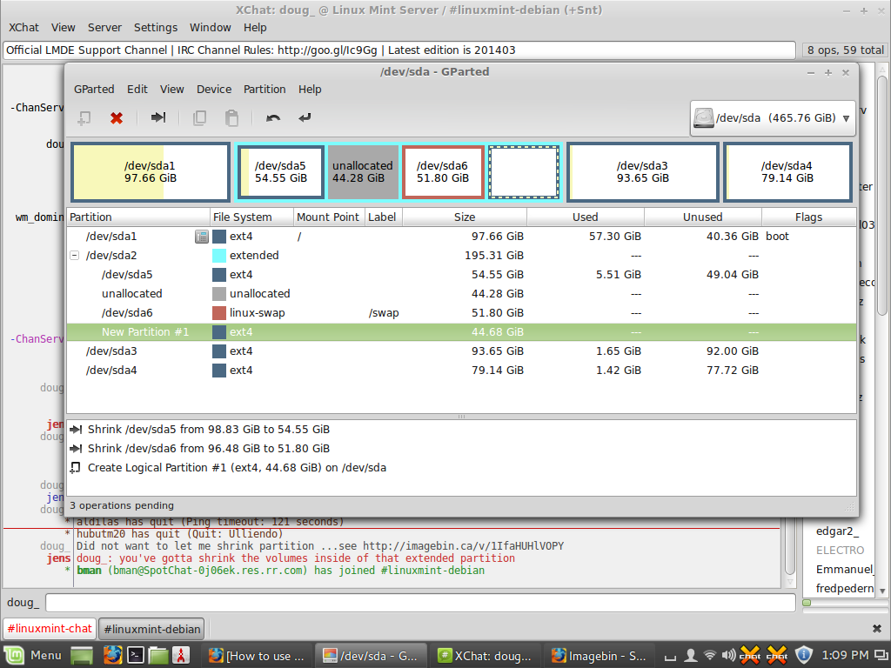The width and height of the screenshot is (891, 668).
Task: Select the /dev/sda1 row in partition list
Action: coord(461,237)
